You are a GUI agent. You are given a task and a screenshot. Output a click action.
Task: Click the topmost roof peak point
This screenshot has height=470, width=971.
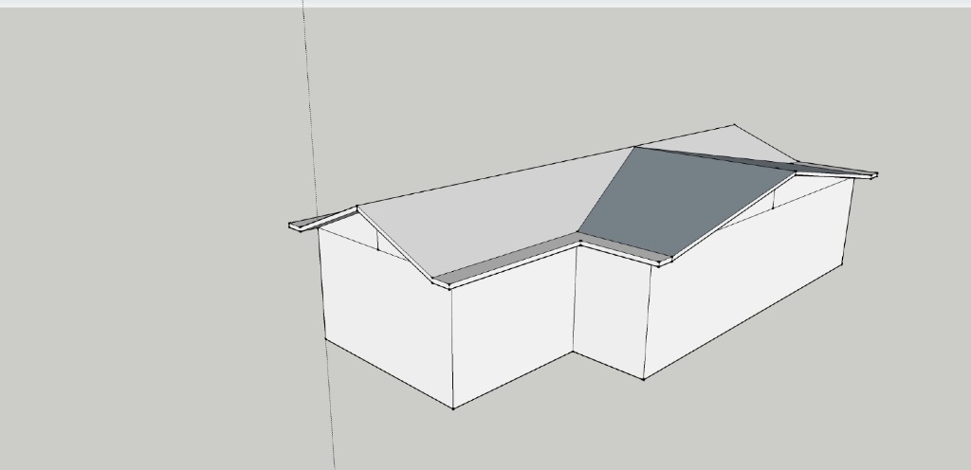(x=733, y=124)
